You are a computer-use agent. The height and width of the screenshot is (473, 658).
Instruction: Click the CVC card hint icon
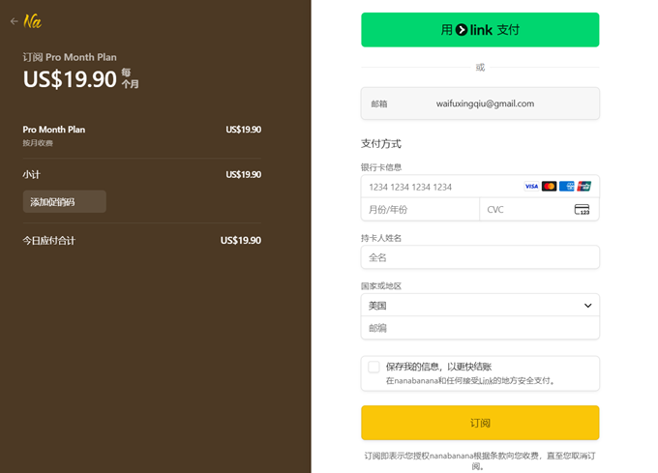click(582, 210)
